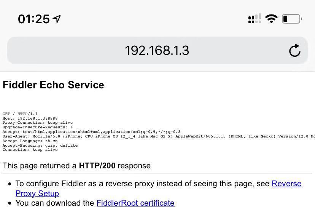Tap the address bar showing 192.168.1.3
Image resolution: width=315 pixels, height=219 pixels.
tap(157, 50)
